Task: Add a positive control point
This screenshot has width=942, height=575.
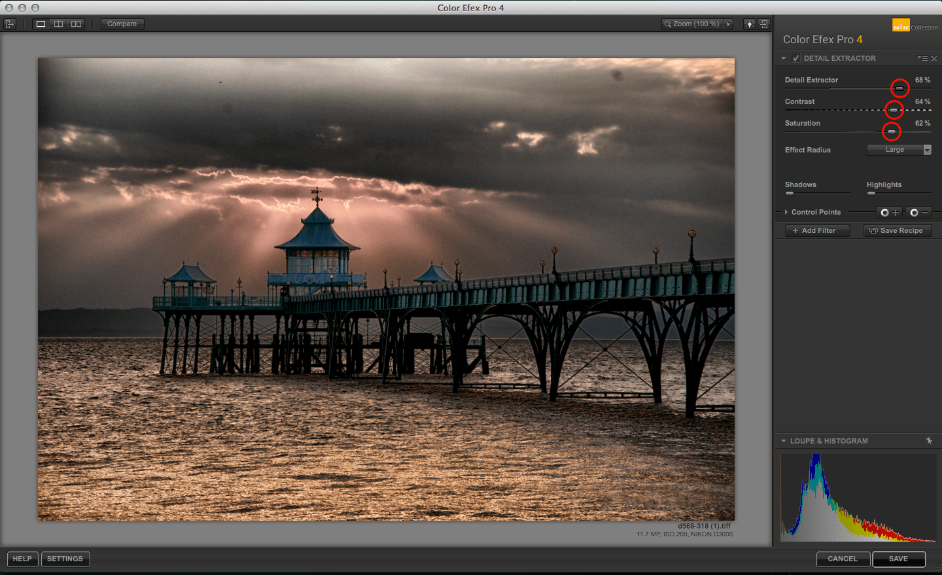Action: point(889,213)
